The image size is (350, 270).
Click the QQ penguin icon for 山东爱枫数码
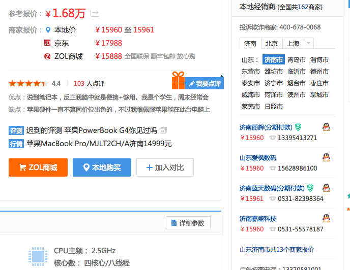326,157
